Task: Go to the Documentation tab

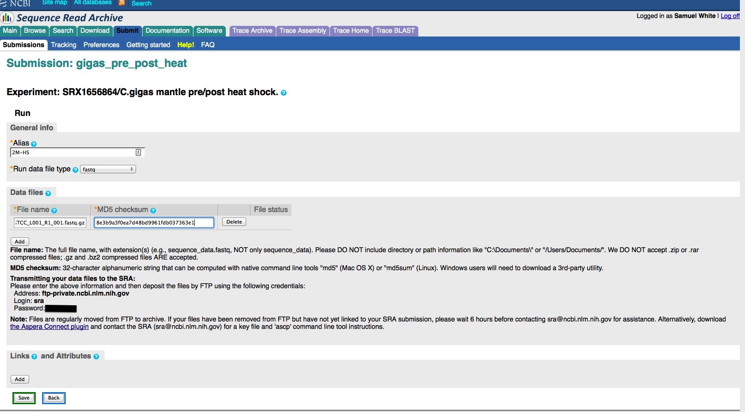Action: click(x=168, y=30)
